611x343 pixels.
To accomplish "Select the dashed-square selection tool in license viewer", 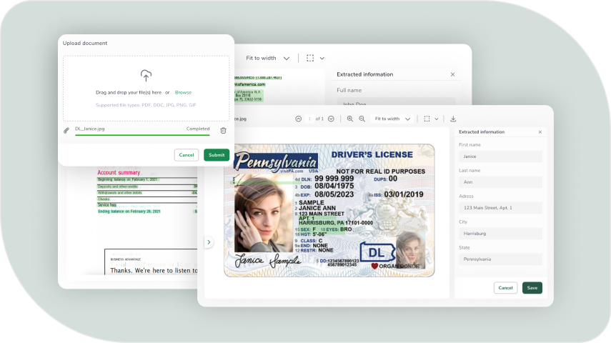I will pyautogui.click(x=426, y=119).
